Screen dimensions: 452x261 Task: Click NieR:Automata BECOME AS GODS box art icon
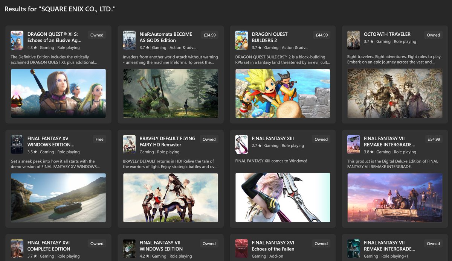[x=129, y=40]
